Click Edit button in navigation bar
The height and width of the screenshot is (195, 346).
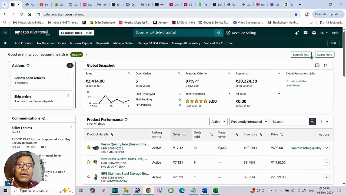tap(333, 43)
